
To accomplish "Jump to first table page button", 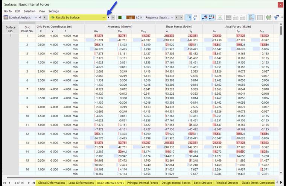I will 5,183.
